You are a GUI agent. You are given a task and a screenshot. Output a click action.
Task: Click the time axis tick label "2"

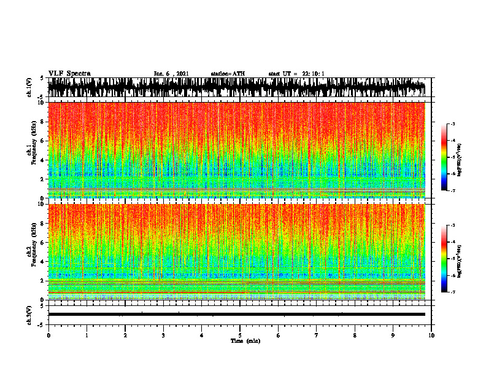(x=125, y=335)
